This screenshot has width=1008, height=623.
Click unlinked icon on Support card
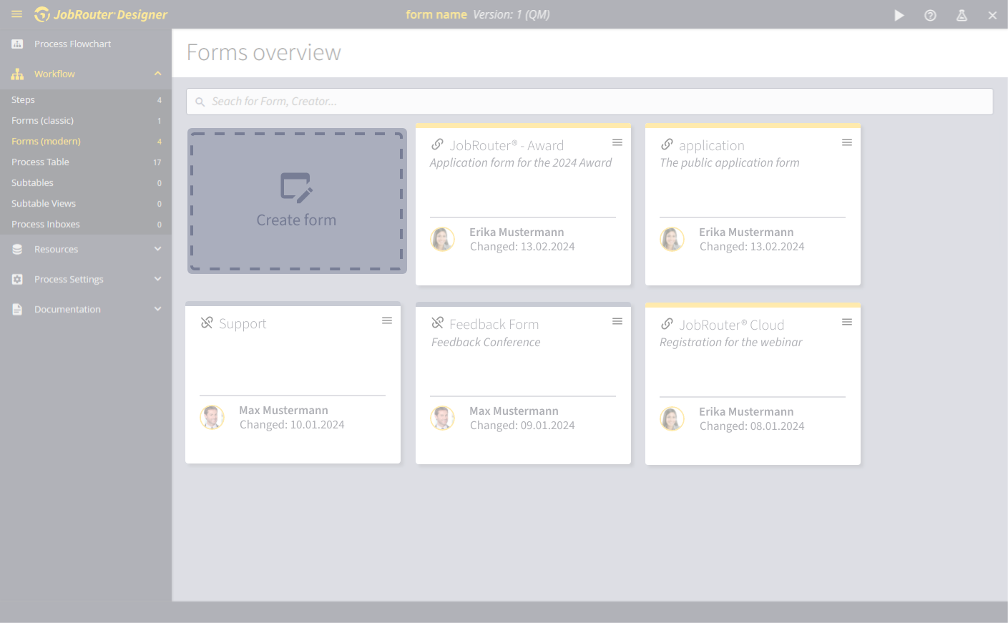coord(207,323)
